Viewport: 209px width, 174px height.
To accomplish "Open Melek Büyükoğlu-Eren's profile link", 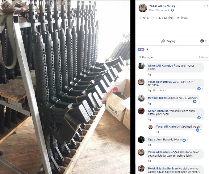I will (163, 169).
